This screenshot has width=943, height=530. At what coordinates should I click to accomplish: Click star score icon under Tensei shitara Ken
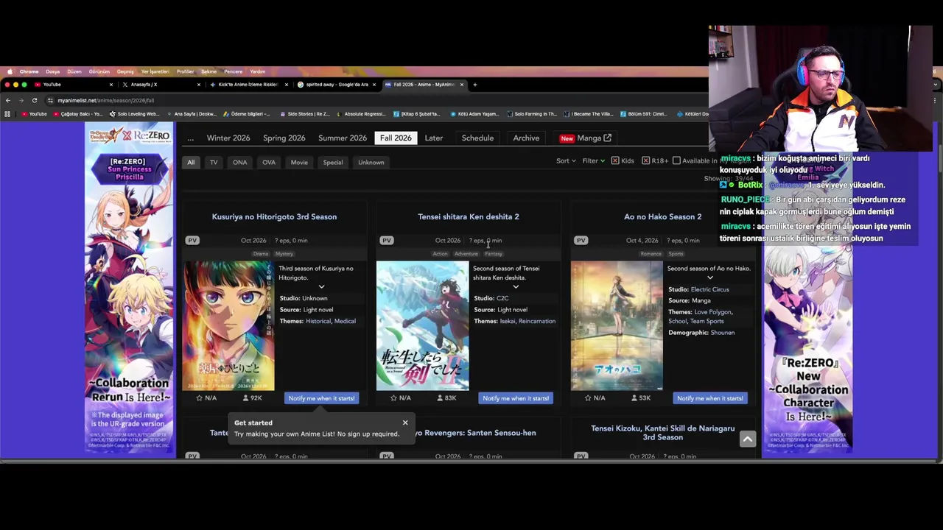[393, 398]
